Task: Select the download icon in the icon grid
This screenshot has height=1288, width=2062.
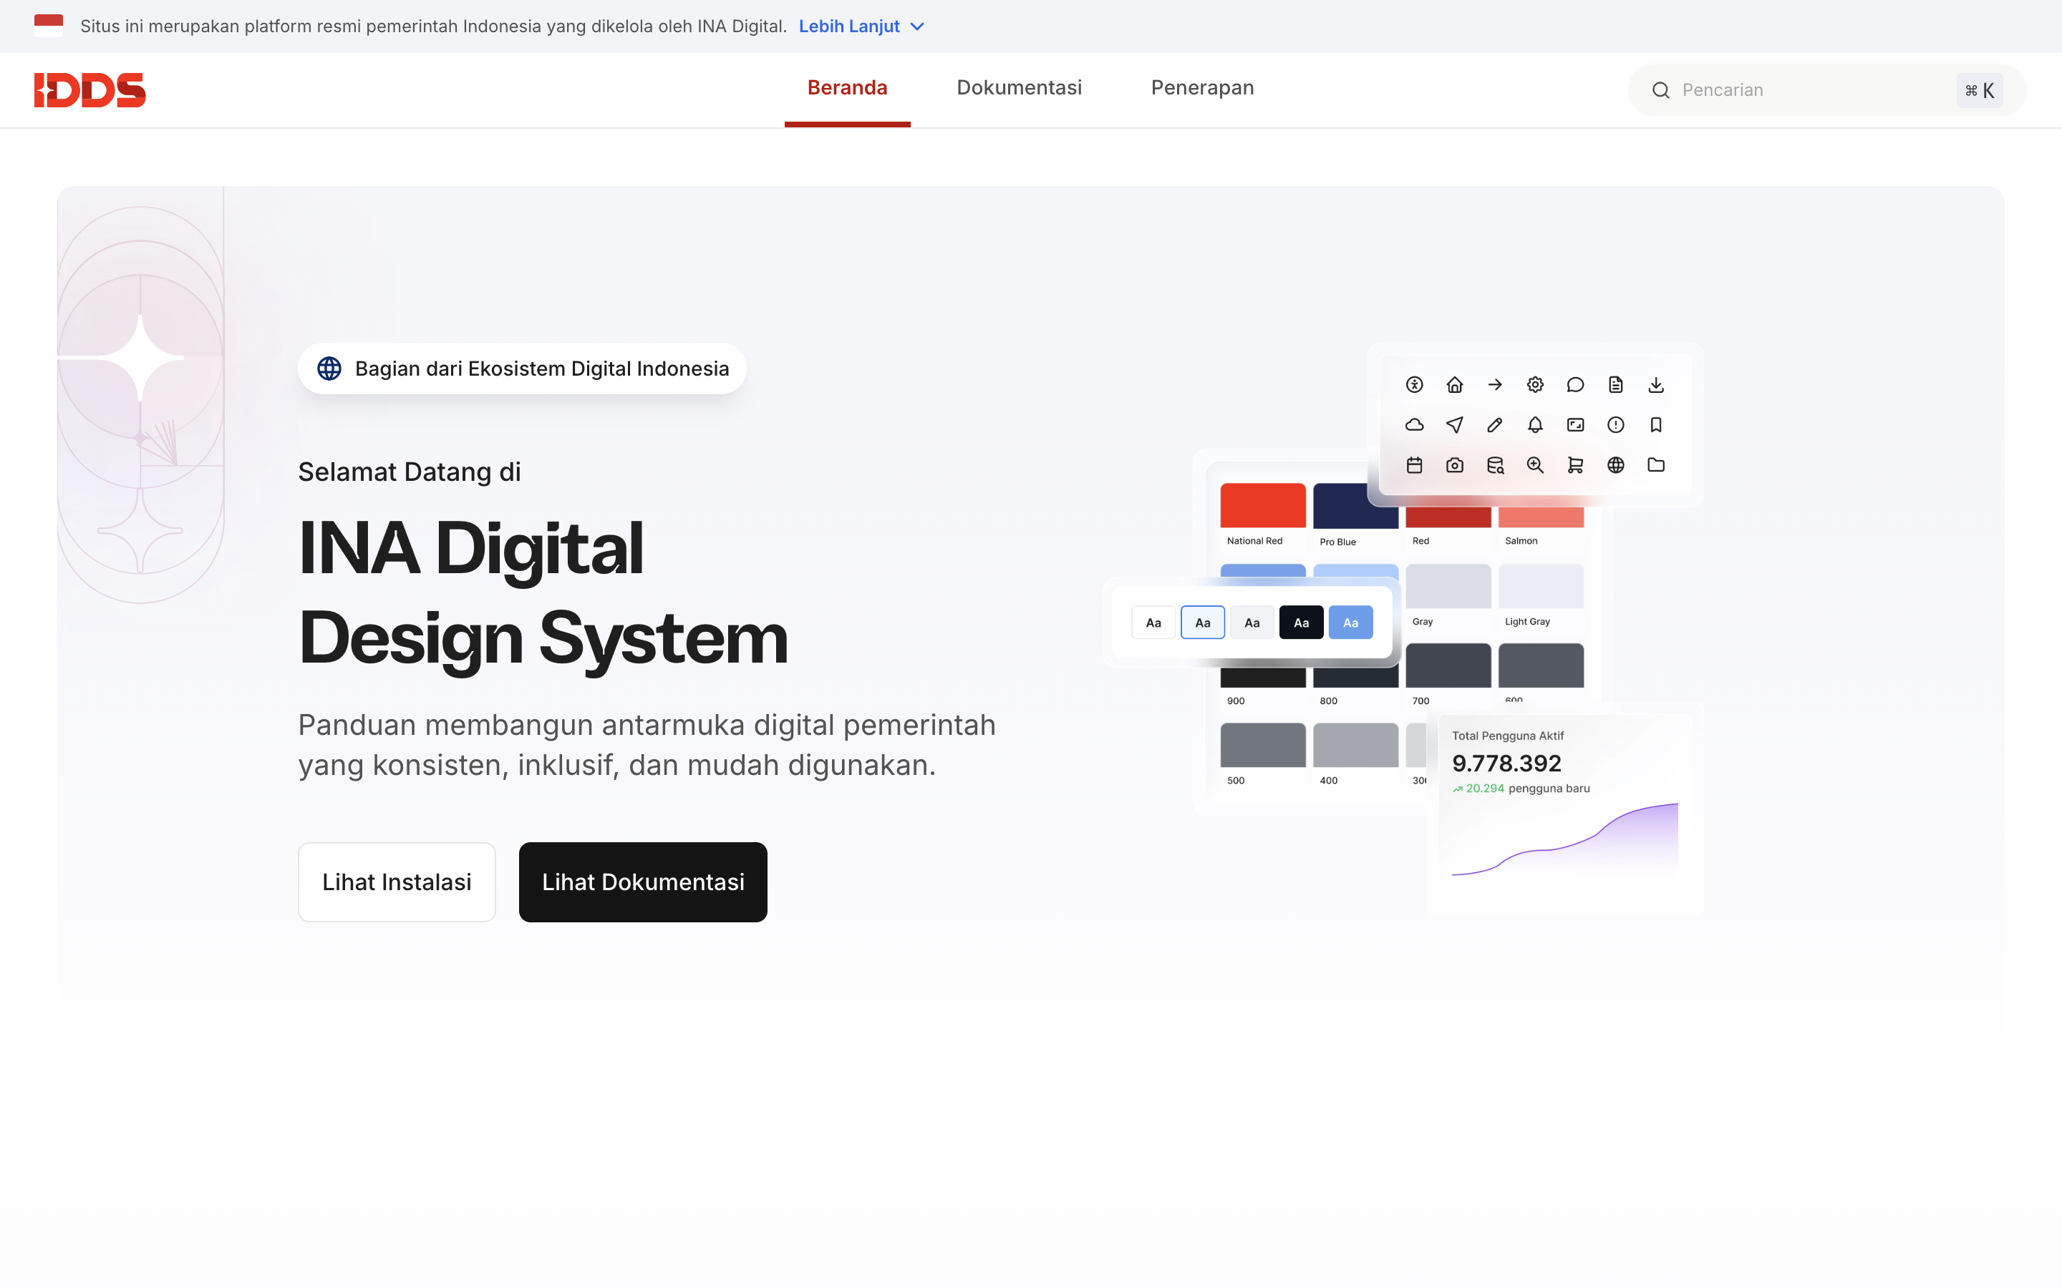Action: (1655, 385)
